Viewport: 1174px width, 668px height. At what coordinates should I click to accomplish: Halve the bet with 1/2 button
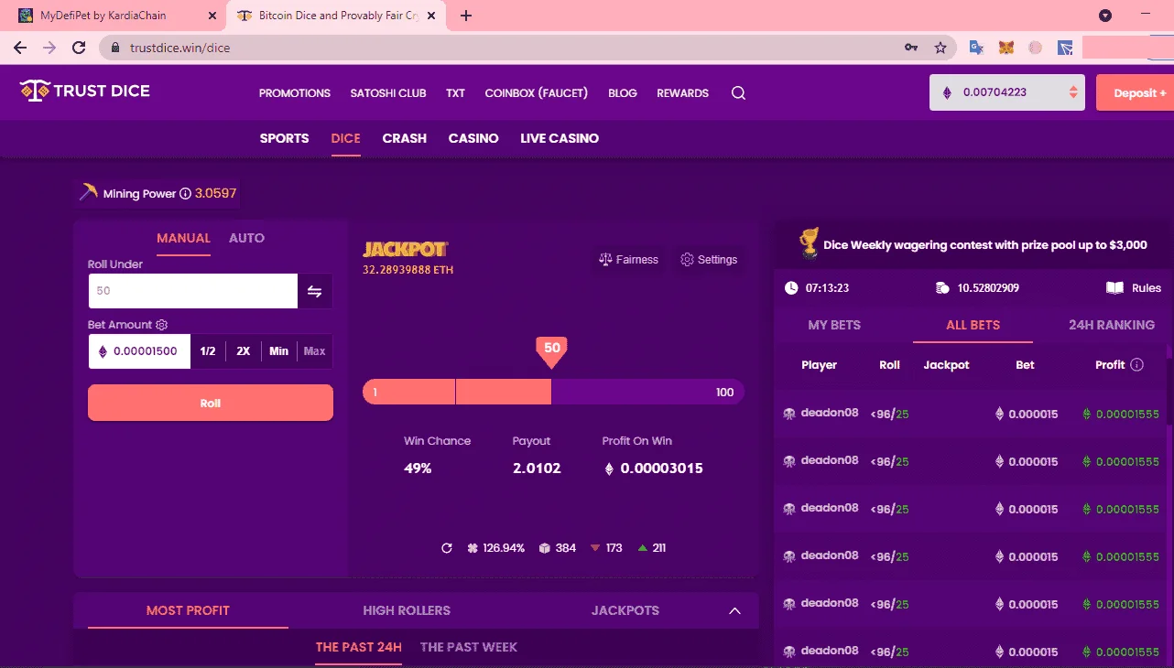pyautogui.click(x=208, y=351)
